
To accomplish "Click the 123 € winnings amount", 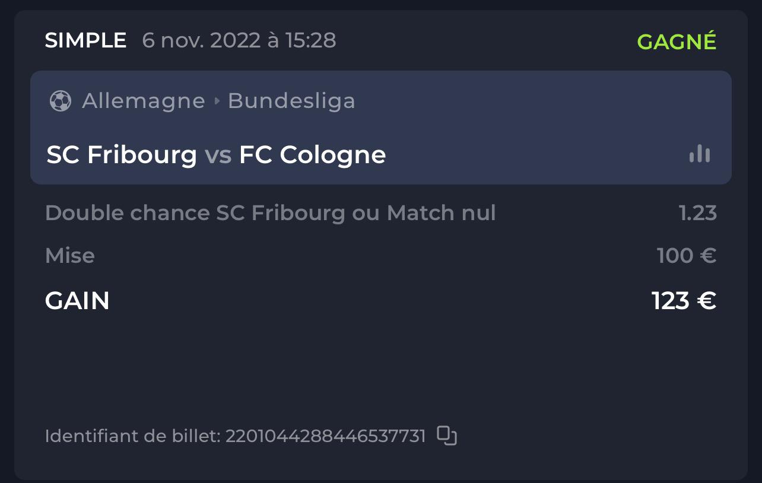I will click(684, 301).
